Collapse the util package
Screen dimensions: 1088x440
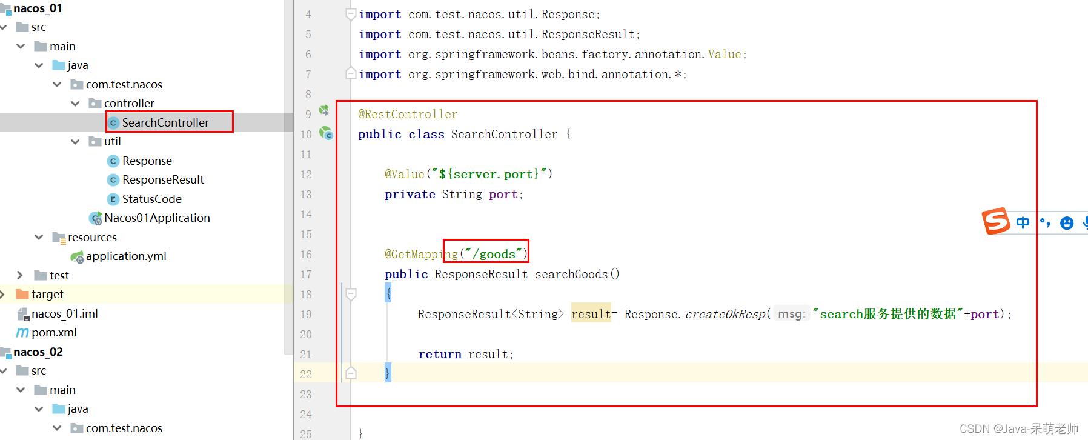[x=75, y=141]
